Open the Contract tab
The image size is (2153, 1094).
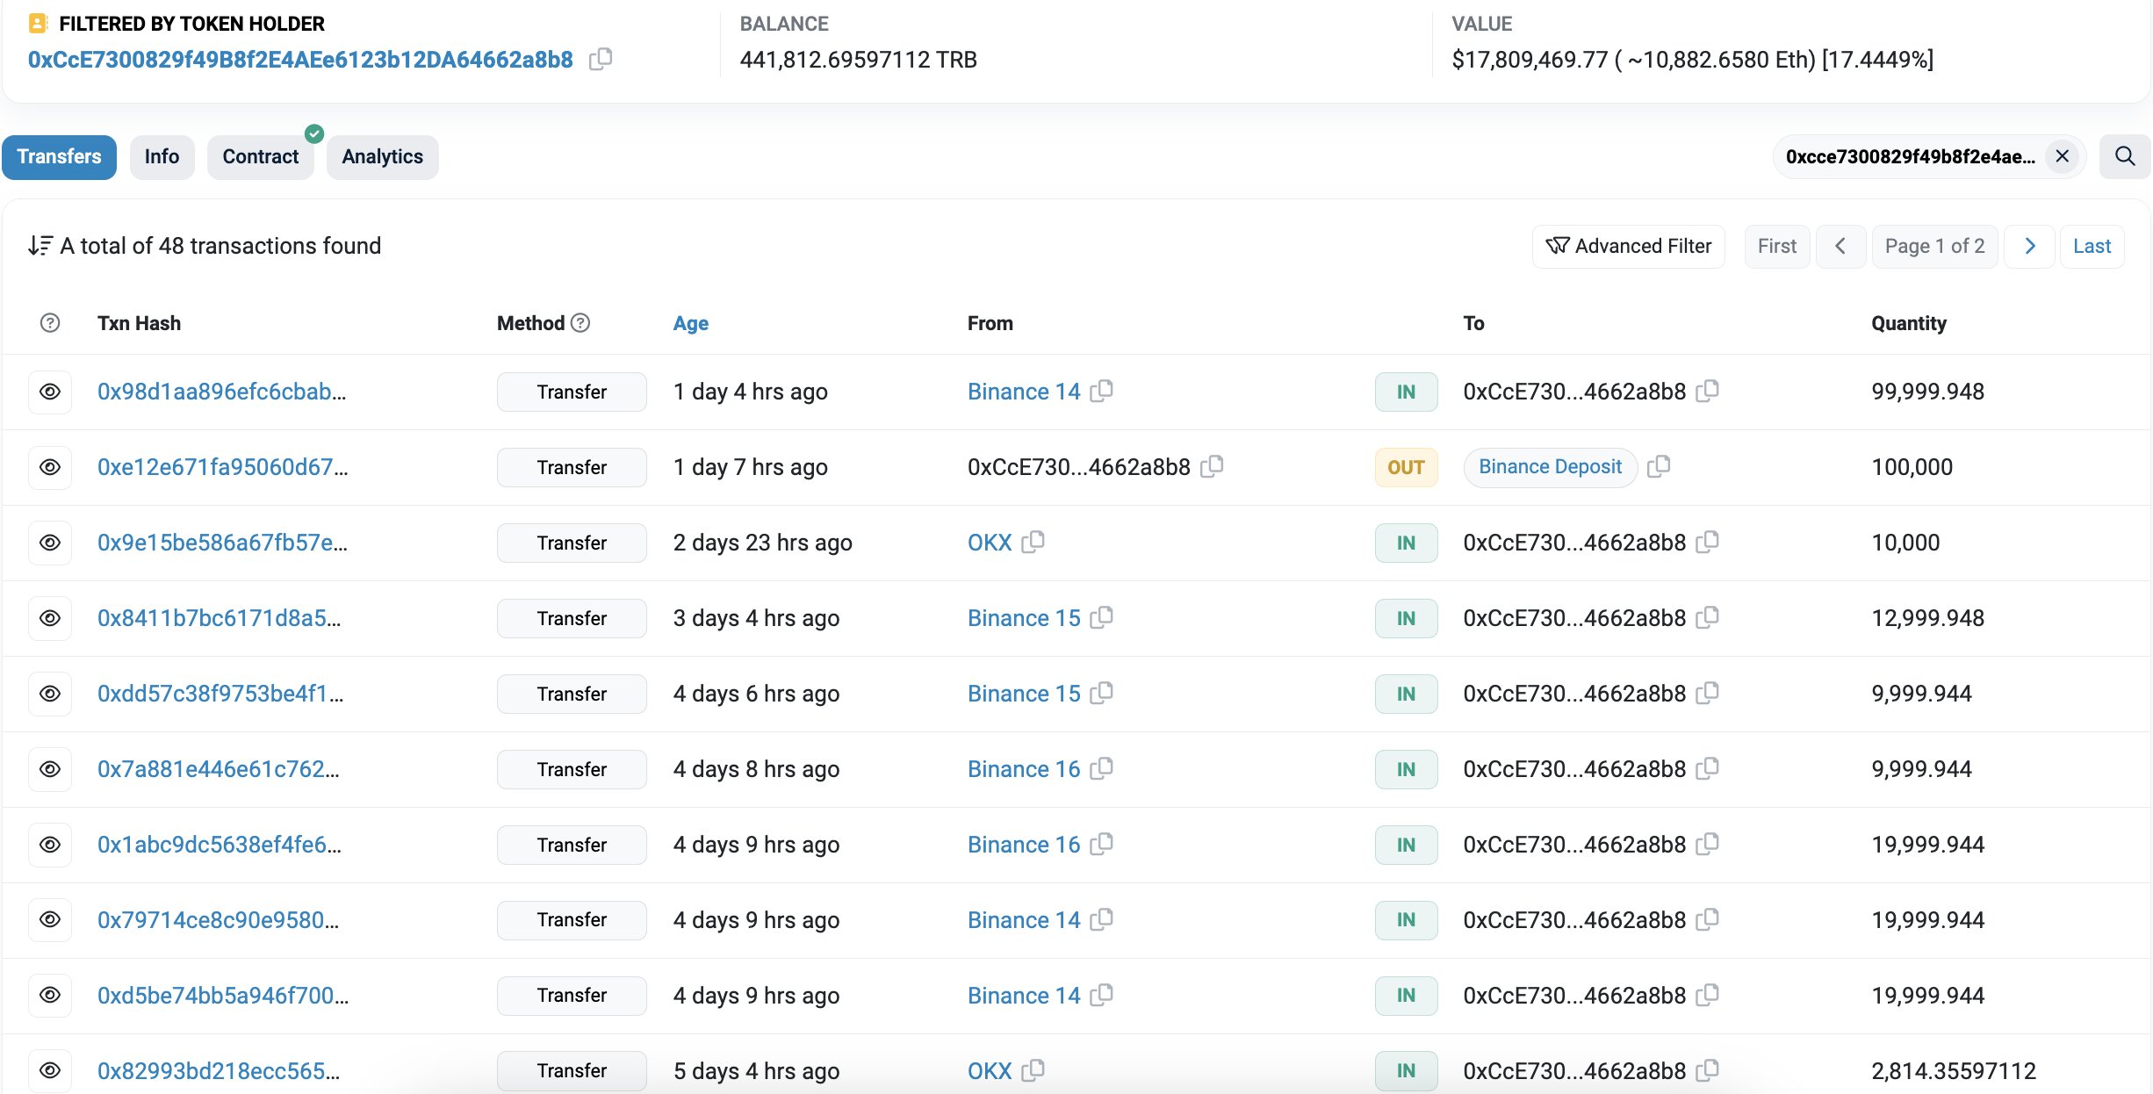pos(261,157)
